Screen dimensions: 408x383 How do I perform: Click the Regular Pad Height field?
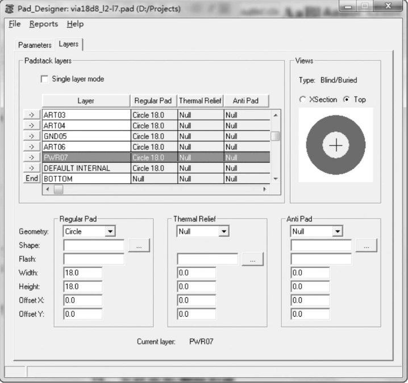83,287
